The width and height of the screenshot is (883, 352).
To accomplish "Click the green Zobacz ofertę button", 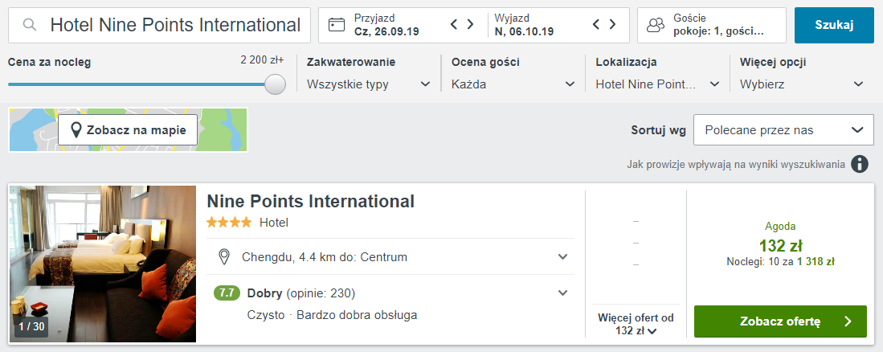I will 780,321.
